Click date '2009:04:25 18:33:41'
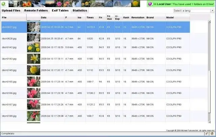Viewport: 216px width, 137px height. pyautogui.click(x=52, y=39)
